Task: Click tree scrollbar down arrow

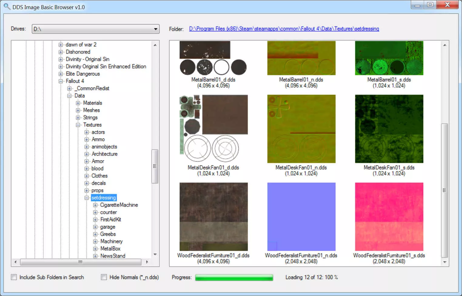Action: [x=155, y=254]
